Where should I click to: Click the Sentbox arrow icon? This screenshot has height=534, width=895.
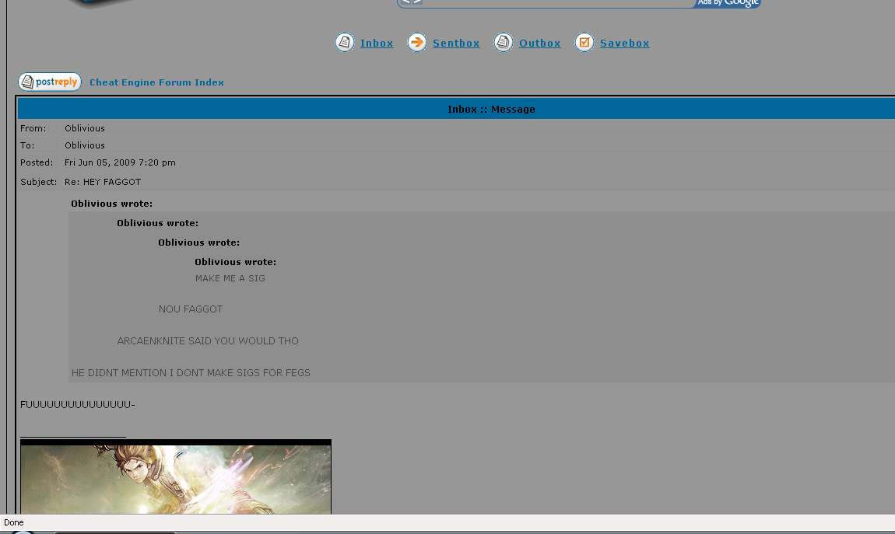tap(416, 43)
